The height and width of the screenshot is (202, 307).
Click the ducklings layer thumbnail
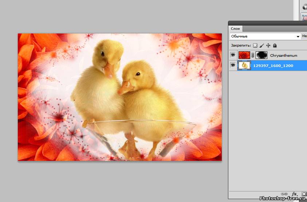tap(244, 66)
